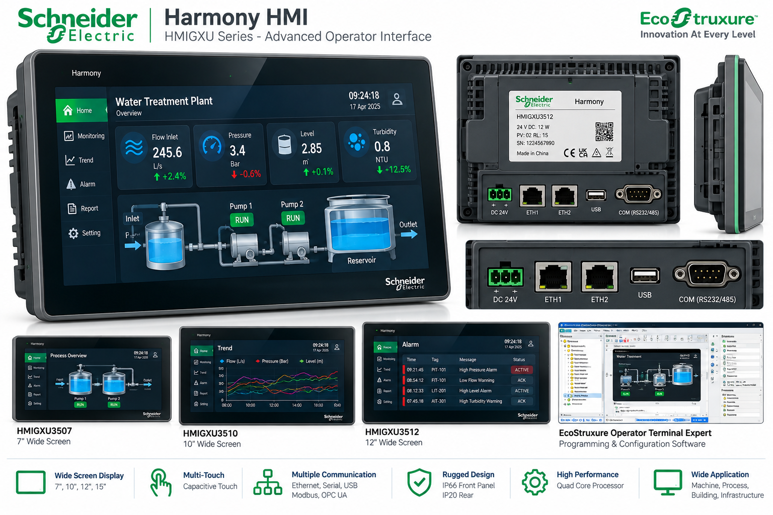Click the "09:24:18" clock on the main screen
773x515 pixels.
[x=364, y=96]
